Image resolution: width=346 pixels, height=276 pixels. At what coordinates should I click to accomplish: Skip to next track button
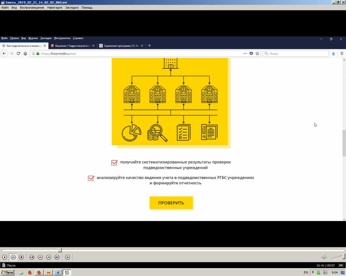pyautogui.click(x=57, y=257)
